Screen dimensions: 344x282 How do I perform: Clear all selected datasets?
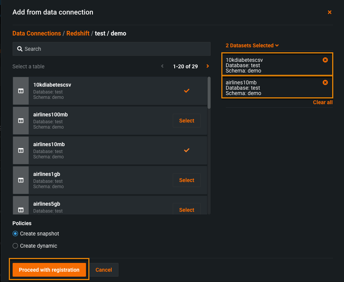[x=323, y=102]
